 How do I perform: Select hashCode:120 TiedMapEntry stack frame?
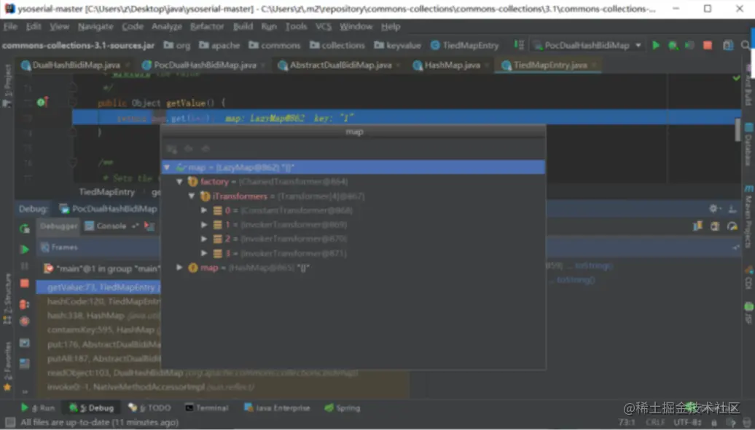point(103,301)
